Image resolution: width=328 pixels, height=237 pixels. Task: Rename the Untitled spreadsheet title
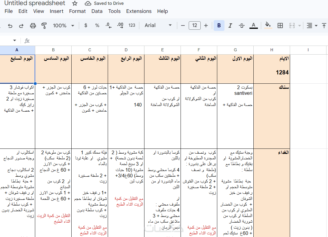(x=35, y=3)
